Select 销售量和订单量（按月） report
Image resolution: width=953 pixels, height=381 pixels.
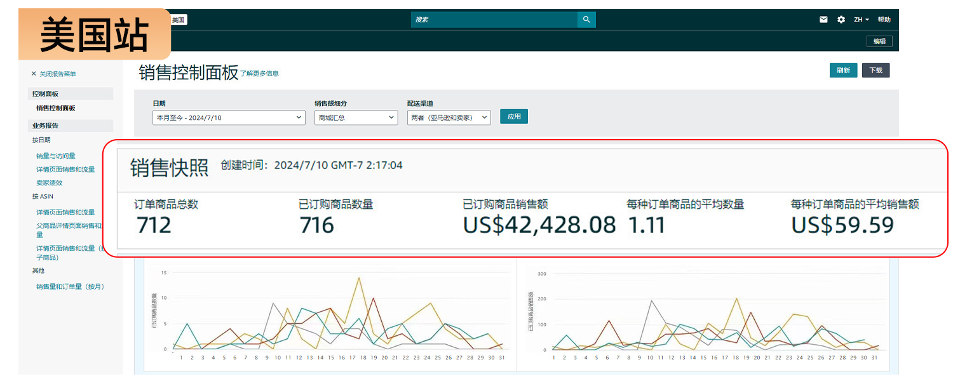point(70,286)
